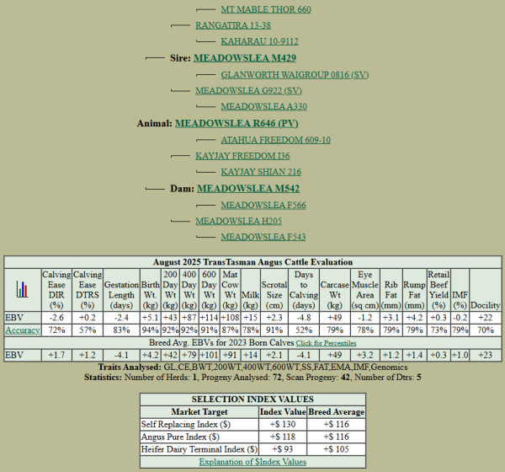The height and width of the screenshot is (472, 505).
Task: Select the Milk (kg) column header
Action: [x=251, y=290]
